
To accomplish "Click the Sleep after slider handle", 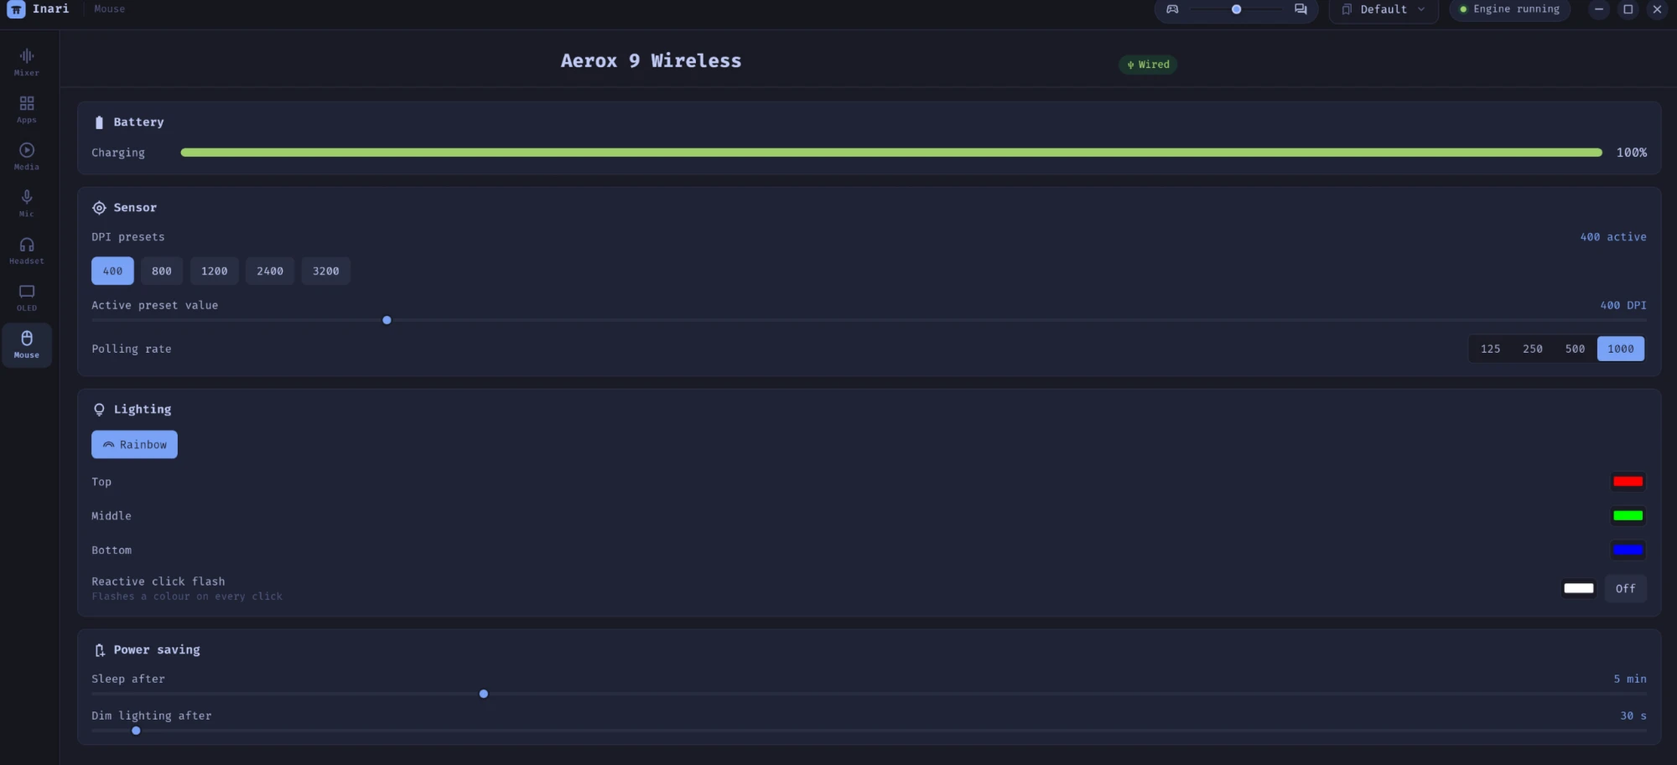I will click(x=484, y=694).
